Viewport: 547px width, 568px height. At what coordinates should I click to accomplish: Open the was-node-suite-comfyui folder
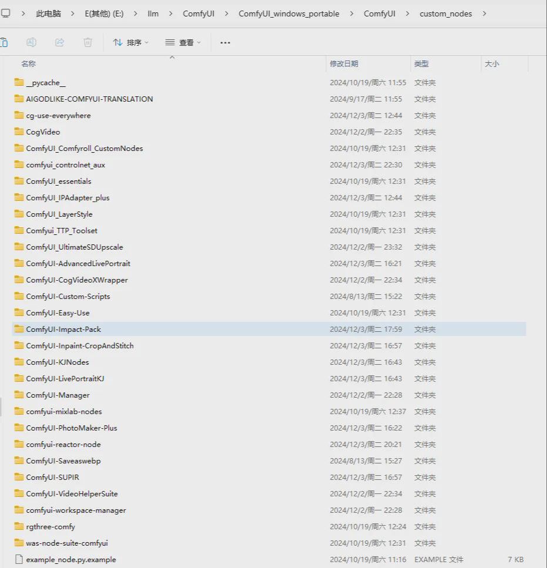pos(68,543)
